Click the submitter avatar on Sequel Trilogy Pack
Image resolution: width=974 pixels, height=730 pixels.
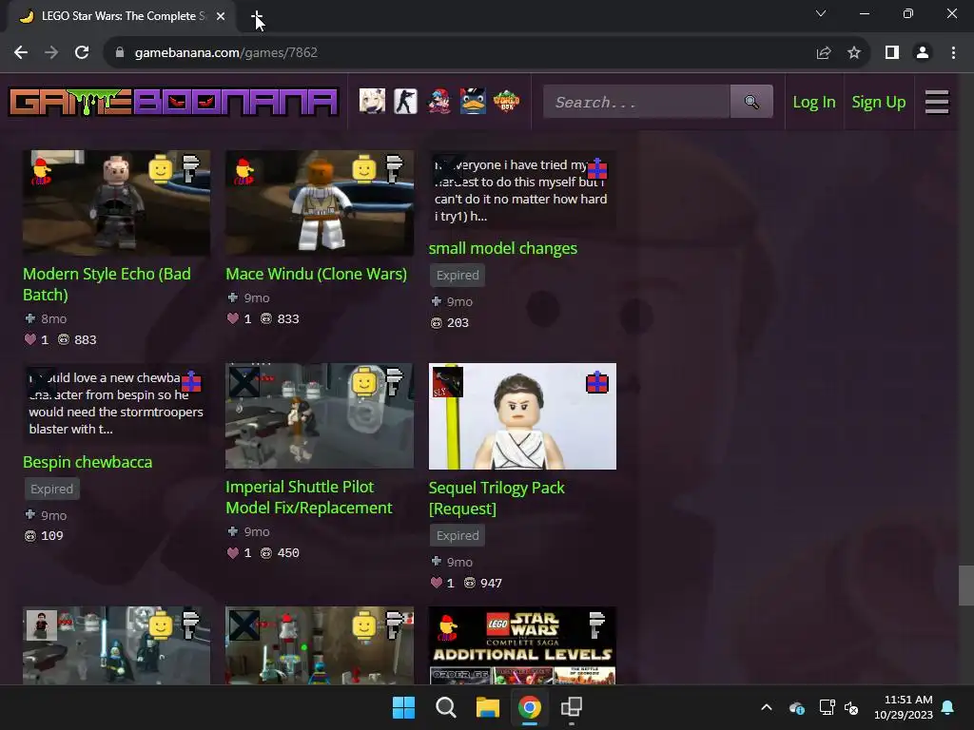click(448, 382)
